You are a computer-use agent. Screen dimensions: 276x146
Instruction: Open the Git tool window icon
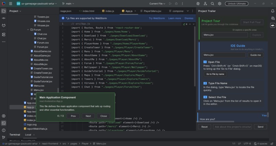(x=3, y=137)
